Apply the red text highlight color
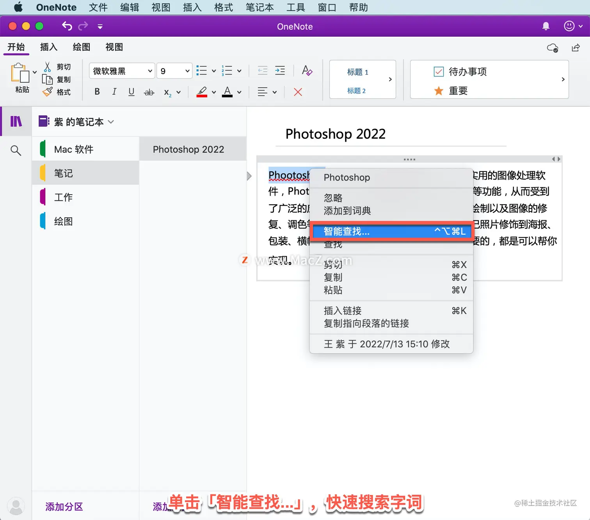Viewport: 590px width, 520px height. [202, 92]
